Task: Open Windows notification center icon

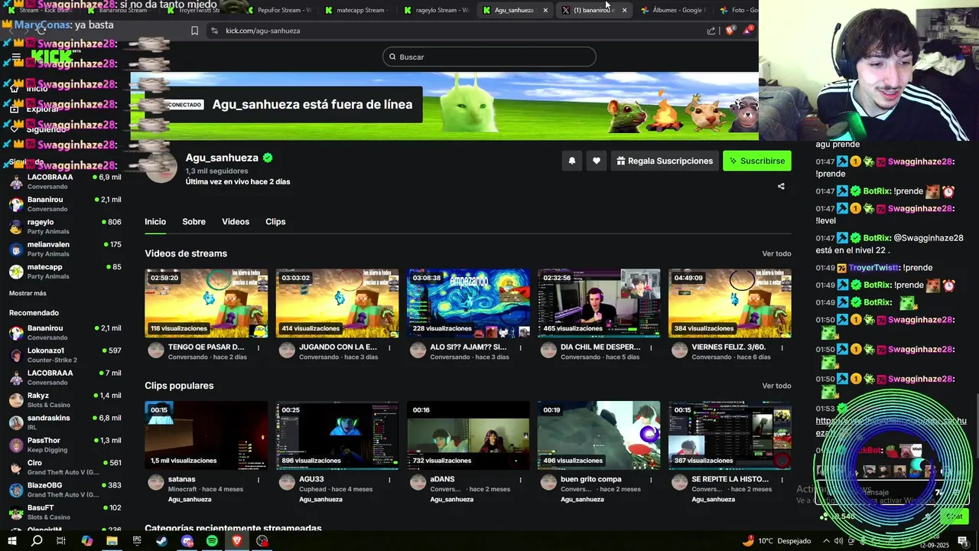Action: (x=963, y=541)
